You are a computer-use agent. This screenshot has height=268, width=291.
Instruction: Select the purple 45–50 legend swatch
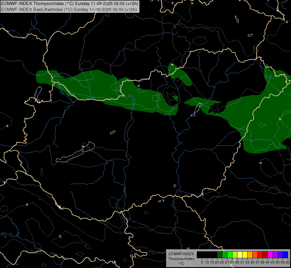pyautogui.click(x=275, y=255)
